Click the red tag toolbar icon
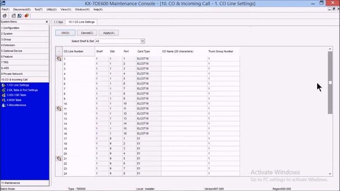The width and height of the screenshot is (340, 191). tap(27, 15)
